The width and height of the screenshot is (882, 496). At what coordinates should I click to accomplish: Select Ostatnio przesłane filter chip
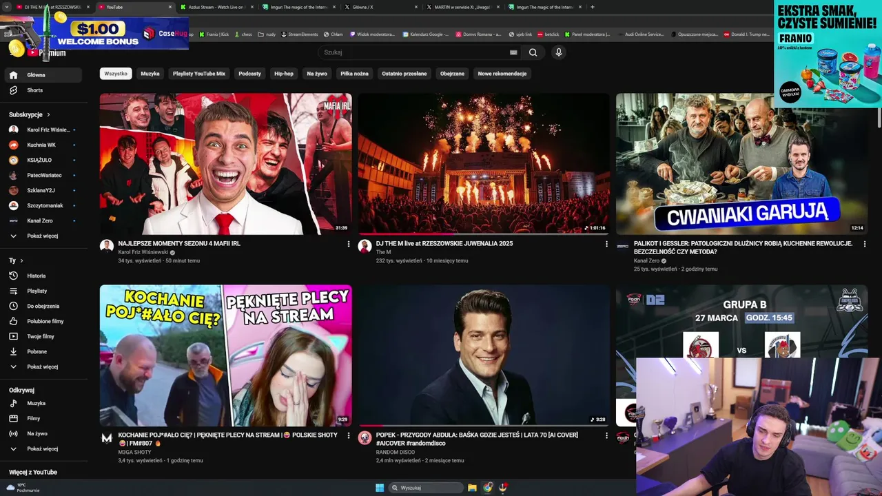(x=404, y=74)
